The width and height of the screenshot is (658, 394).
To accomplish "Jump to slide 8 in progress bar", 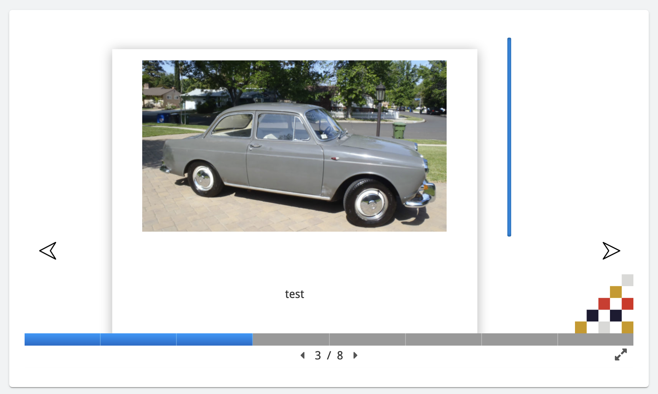I will pos(596,339).
